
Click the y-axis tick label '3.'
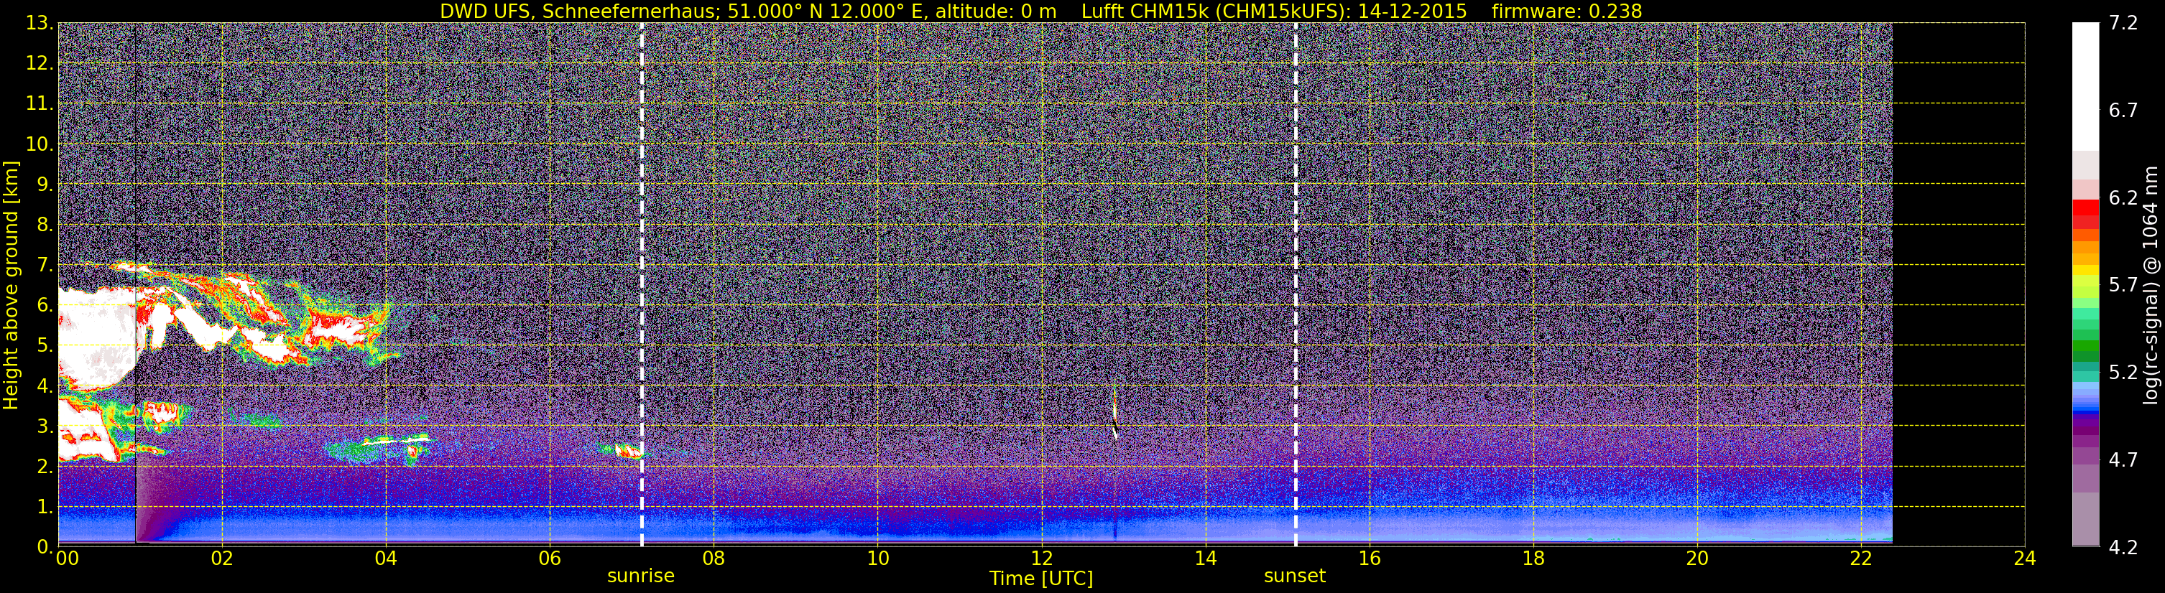point(45,426)
